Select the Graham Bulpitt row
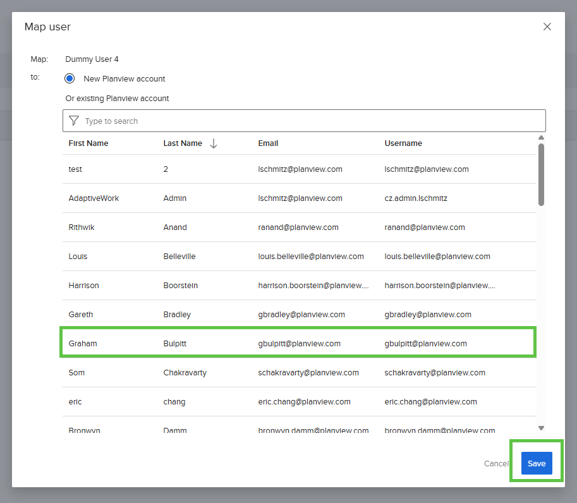The height and width of the screenshot is (503, 577). [297, 344]
